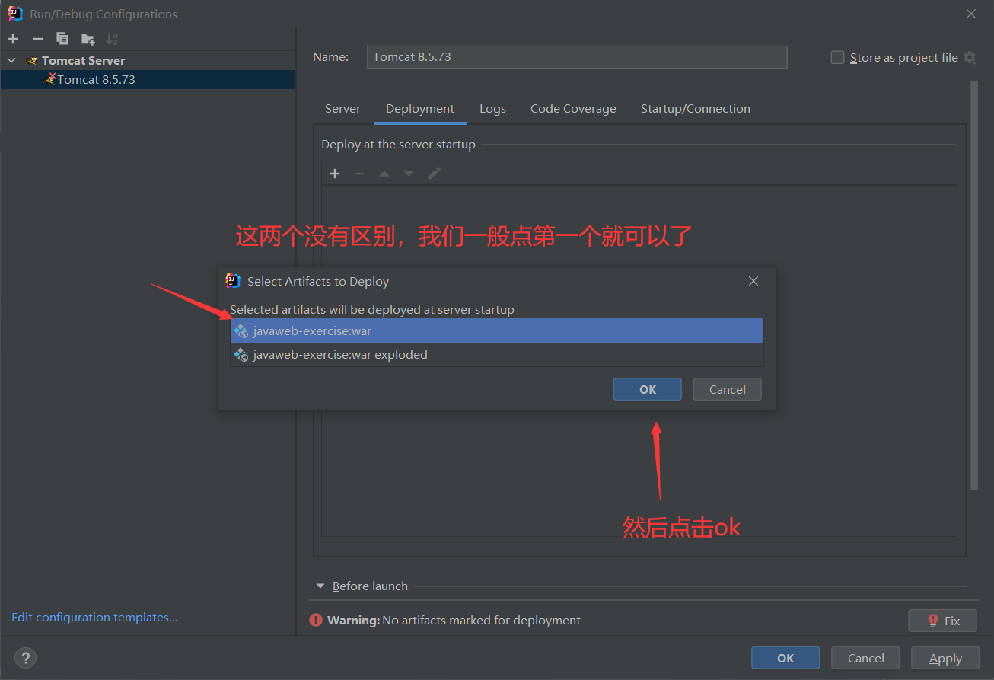Screen dimensions: 994x680
Task: Click OK in Run/Debug Configurations
Action: pyautogui.click(x=785, y=658)
